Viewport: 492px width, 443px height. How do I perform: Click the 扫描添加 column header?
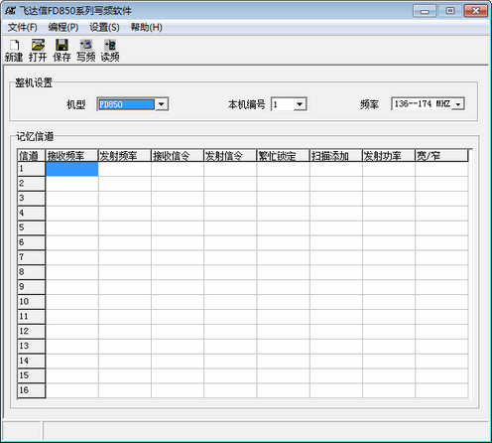[336, 156]
